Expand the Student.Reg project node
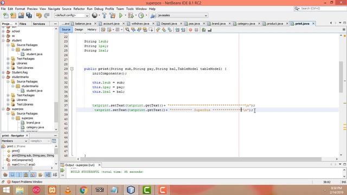Image resolution: width=347 pixels, height=195 pixels. coord(3,72)
